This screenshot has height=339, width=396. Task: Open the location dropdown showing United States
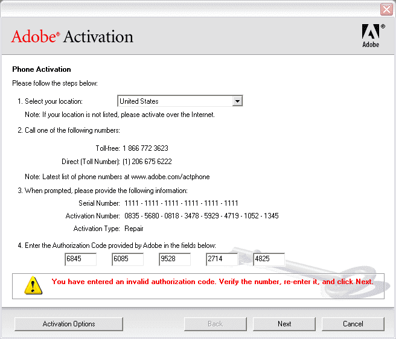point(180,101)
